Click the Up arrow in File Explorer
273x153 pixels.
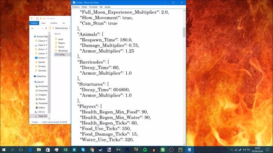tap(46, 28)
